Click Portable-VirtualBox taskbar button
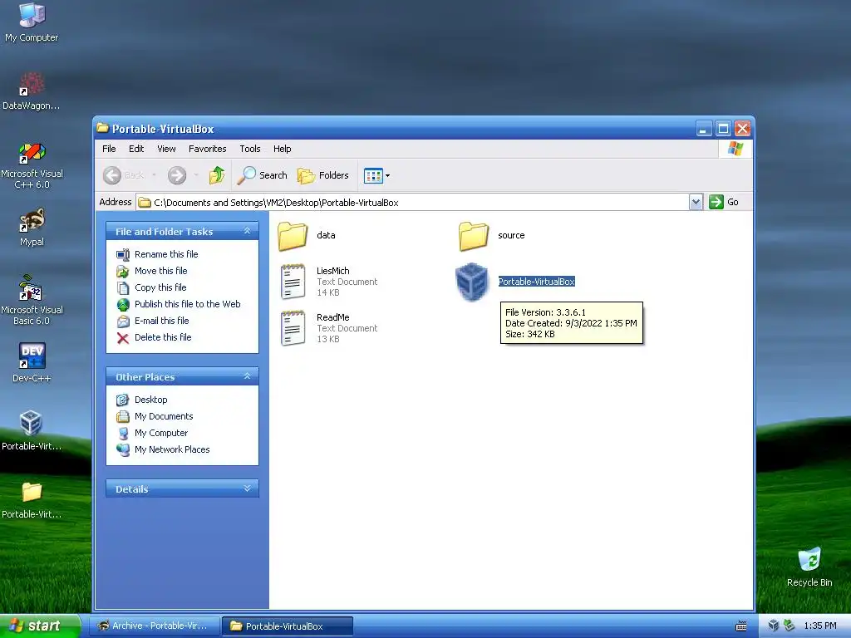The image size is (851, 638). 288,626
